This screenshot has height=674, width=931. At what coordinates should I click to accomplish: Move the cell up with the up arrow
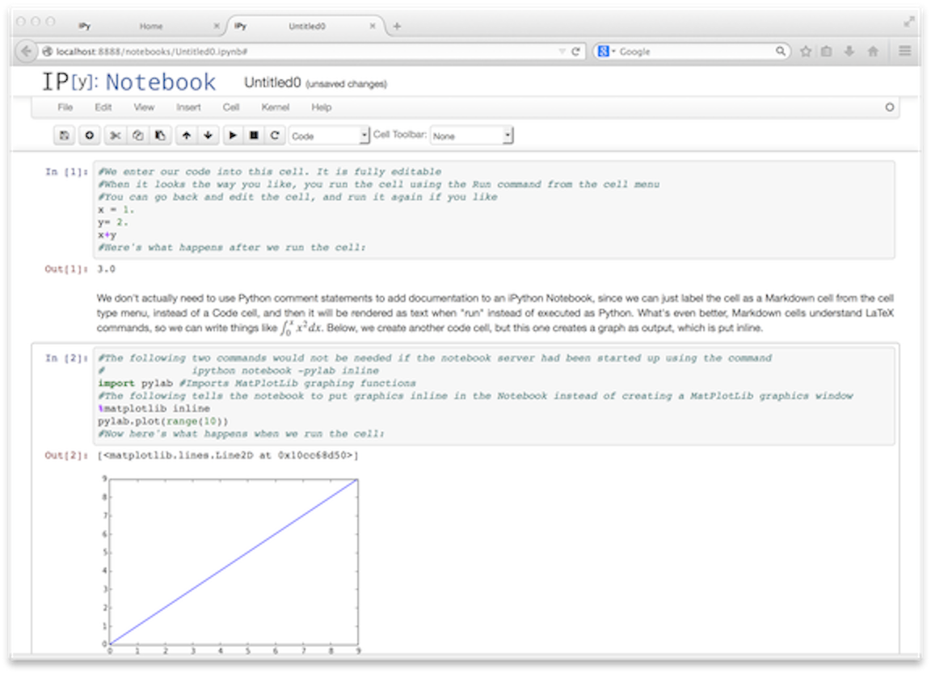click(x=187, y=136)
